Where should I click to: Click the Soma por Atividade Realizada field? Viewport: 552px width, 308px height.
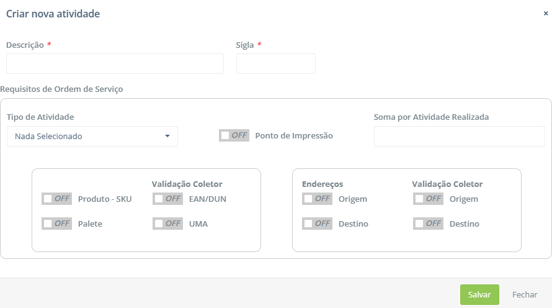pos(459,137)
